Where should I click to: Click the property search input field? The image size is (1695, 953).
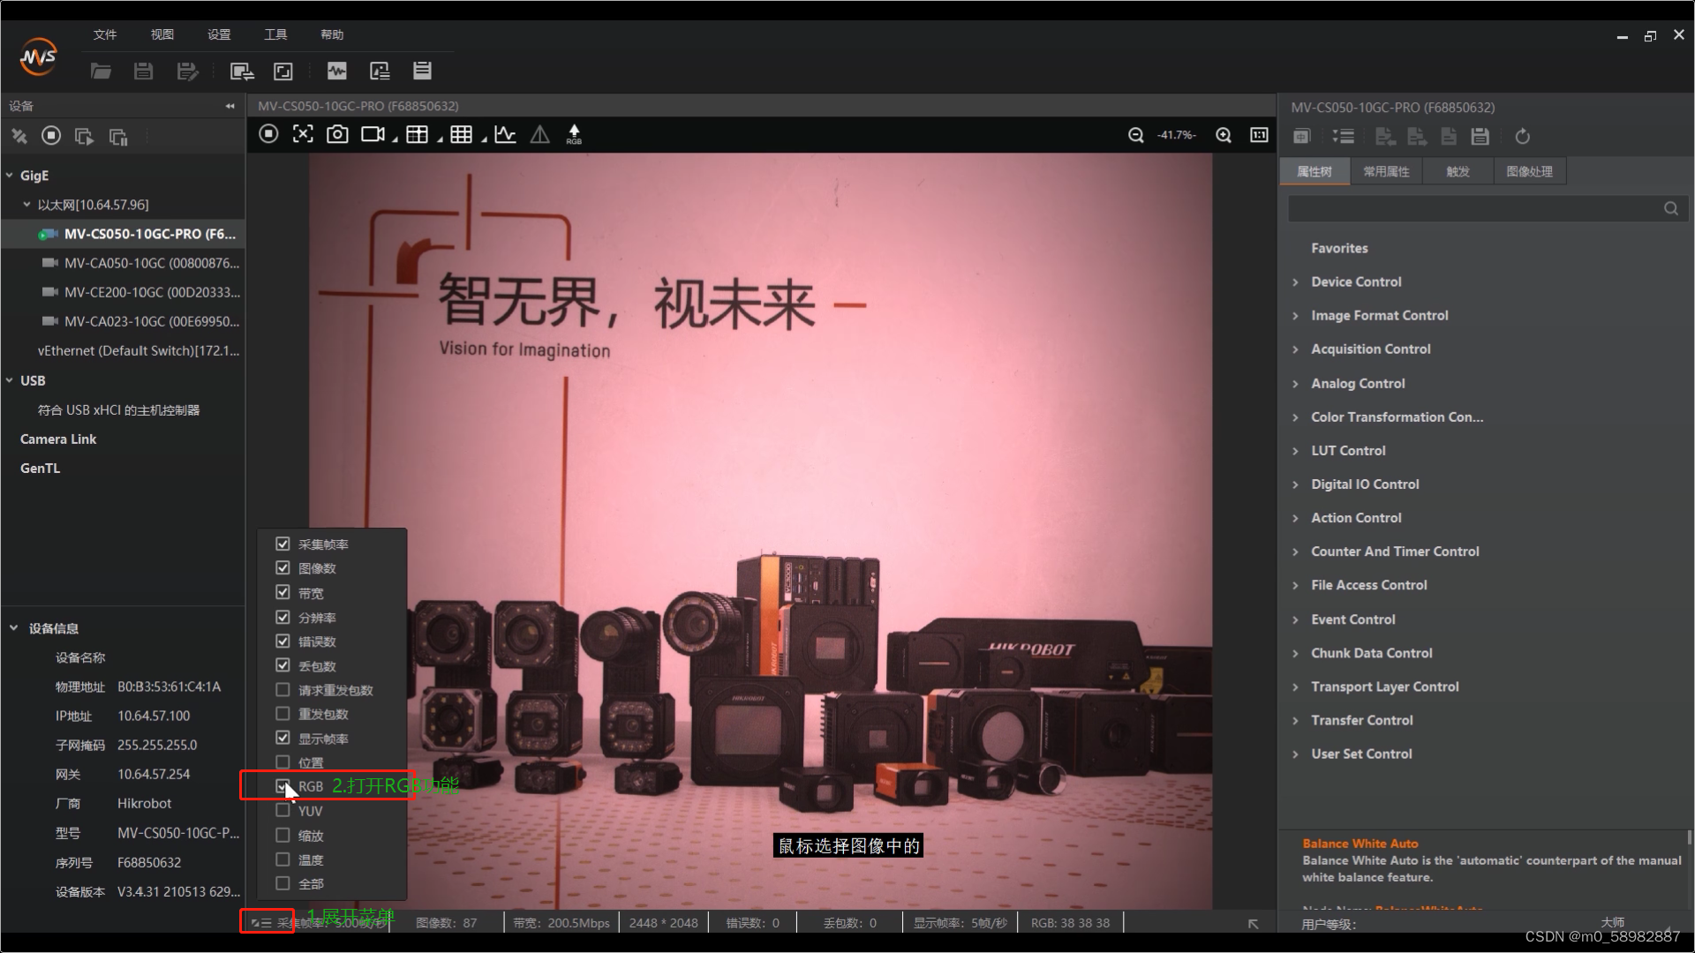(1474, 208)
